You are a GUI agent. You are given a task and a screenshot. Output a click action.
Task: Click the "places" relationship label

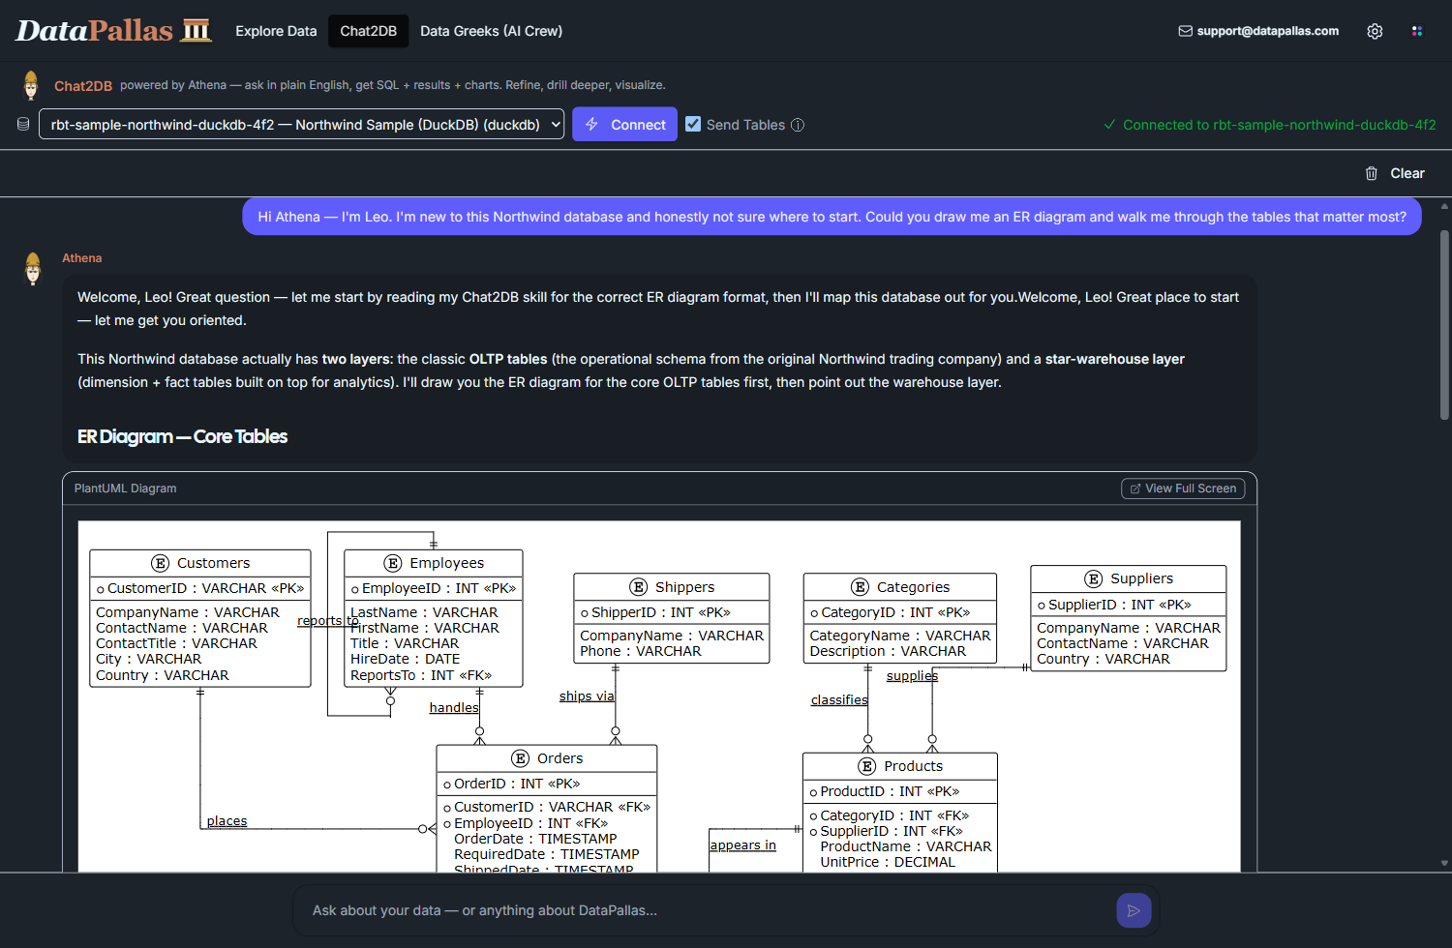click(227, 821)
